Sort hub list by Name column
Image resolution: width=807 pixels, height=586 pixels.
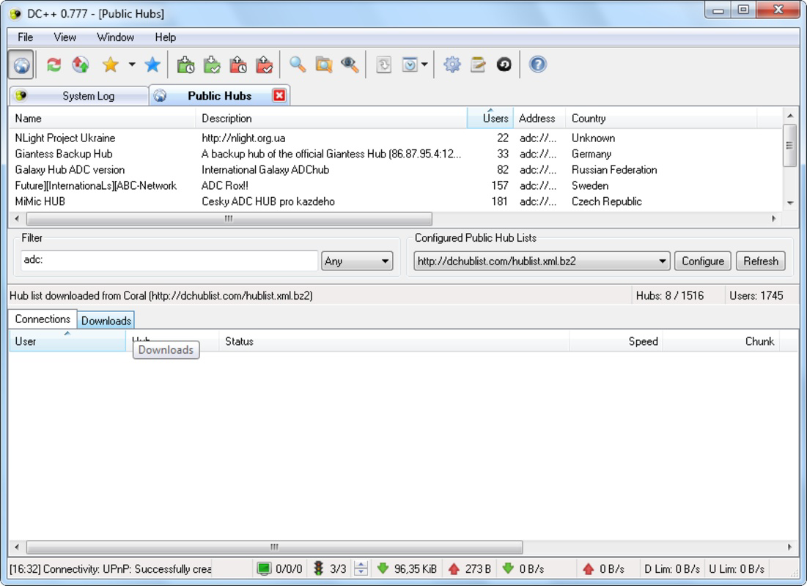point(103,119)
